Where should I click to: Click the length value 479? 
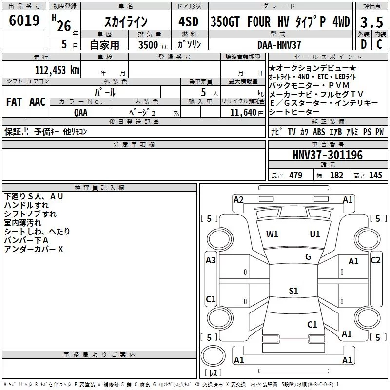[296, 175]
